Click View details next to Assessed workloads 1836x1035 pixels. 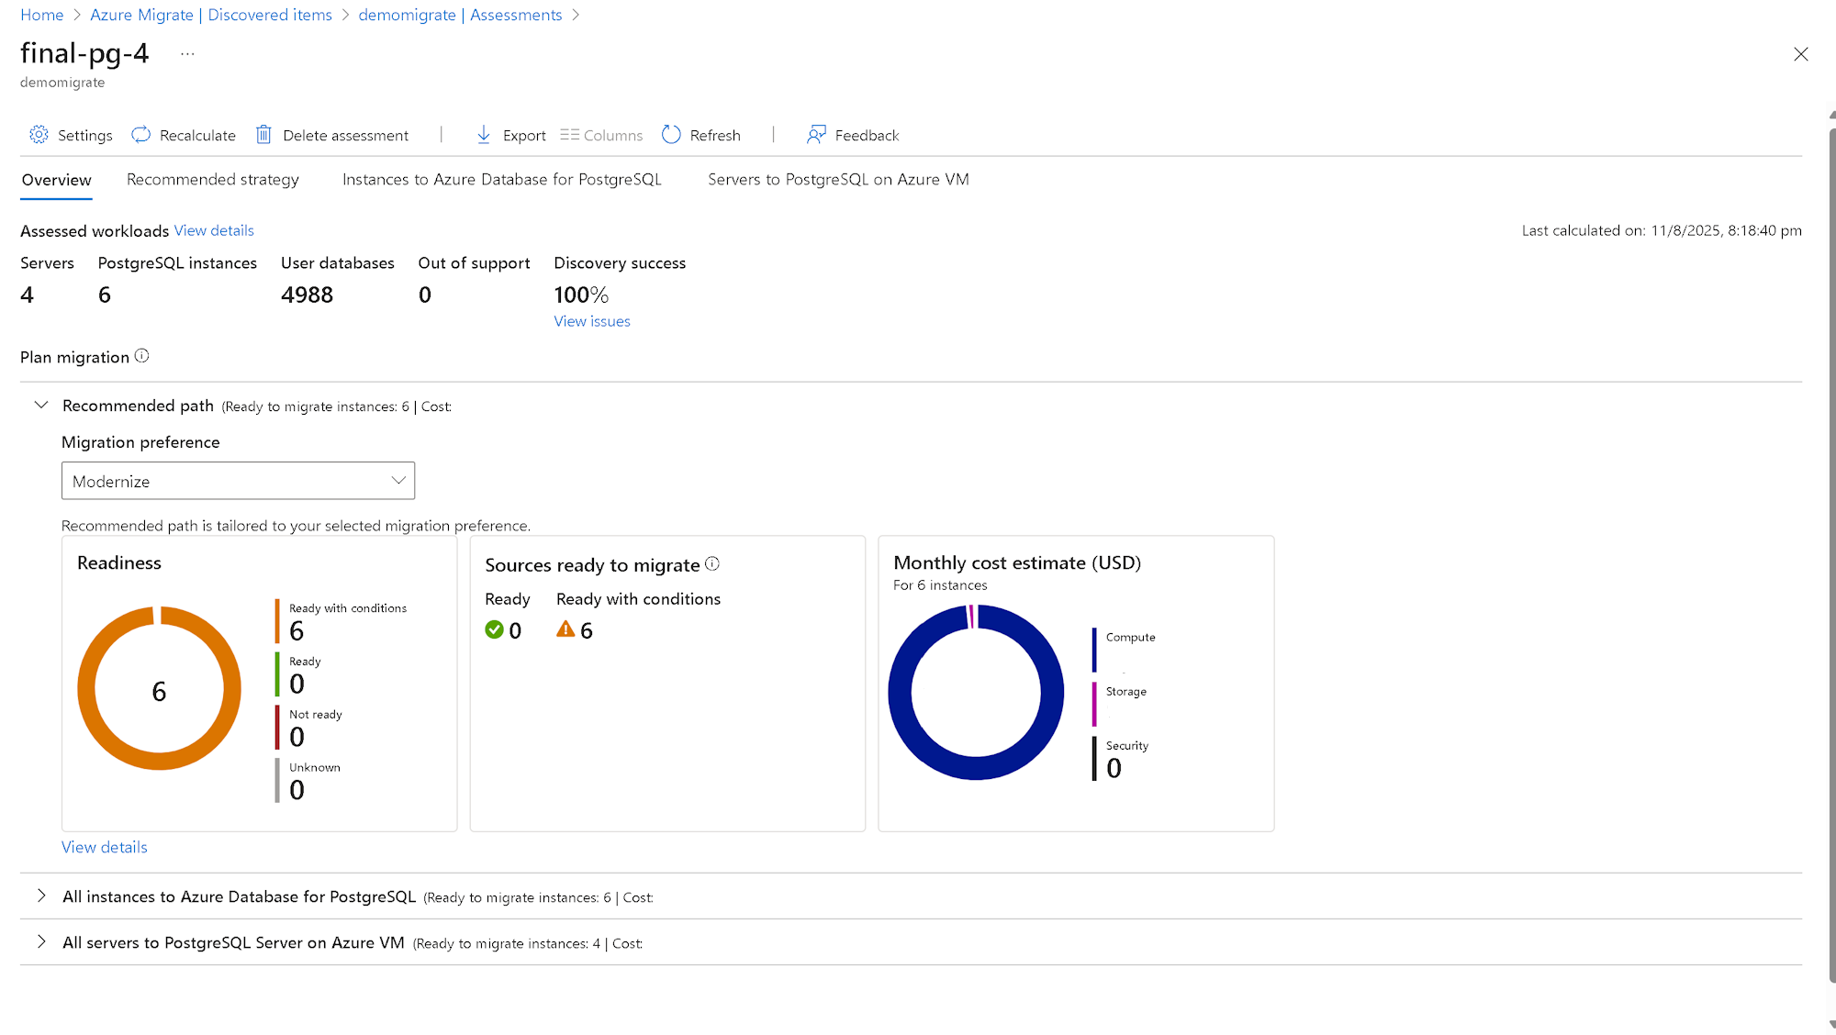[214, 230]
